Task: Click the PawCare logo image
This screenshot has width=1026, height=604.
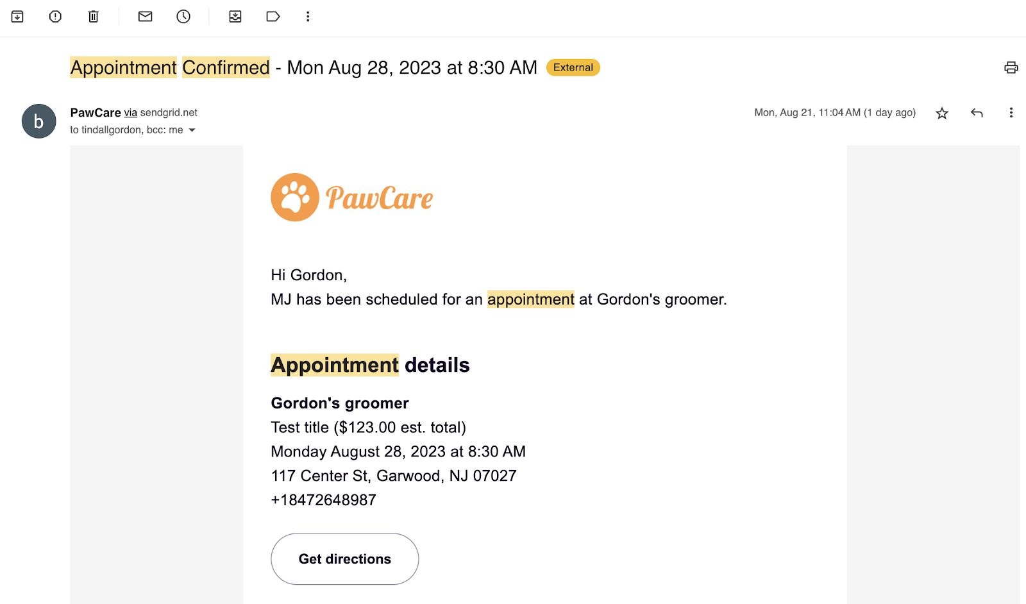Action: coord(351,197)
